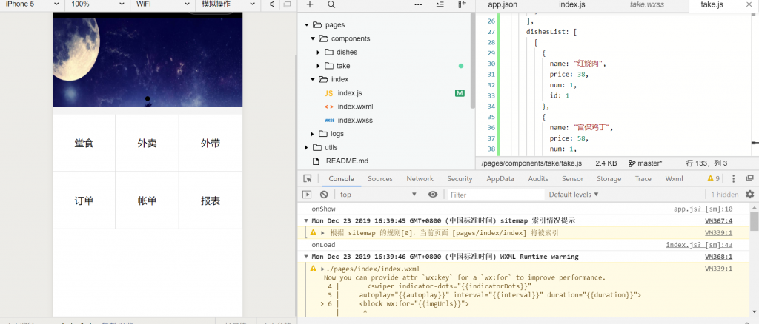Tap the 报表 tile in simulator
Viewport: 759px width, 324px height.
211,200
